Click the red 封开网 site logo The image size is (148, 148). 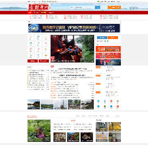[39, 7]
